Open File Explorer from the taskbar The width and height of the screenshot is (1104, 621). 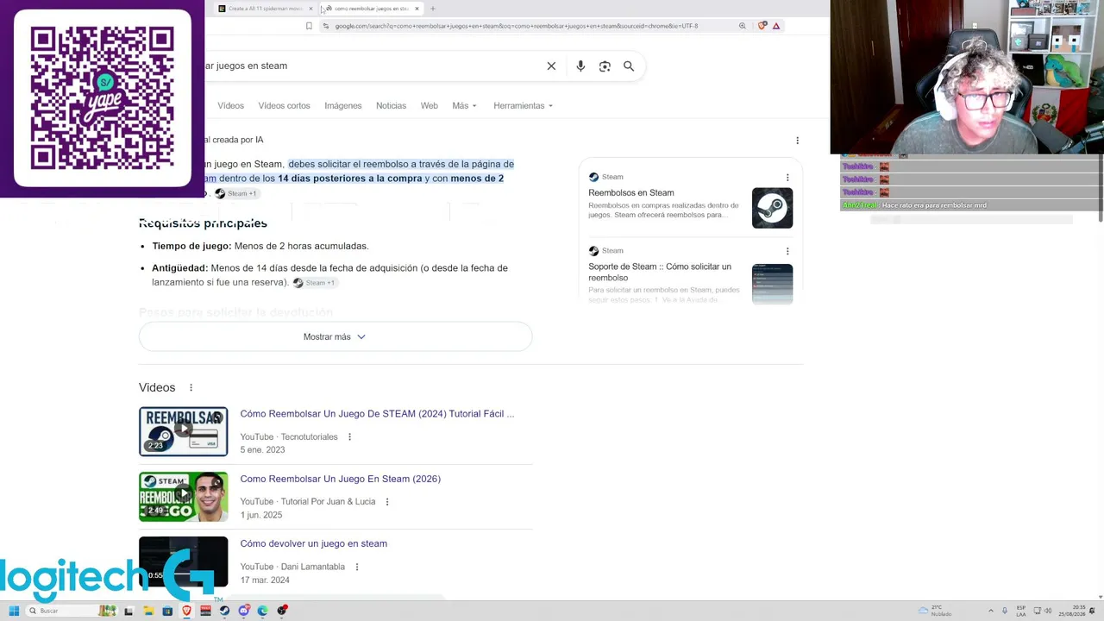(x=148, y=611)
